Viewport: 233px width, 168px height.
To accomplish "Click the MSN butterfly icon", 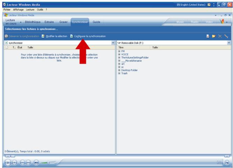I will pos(222,22).
